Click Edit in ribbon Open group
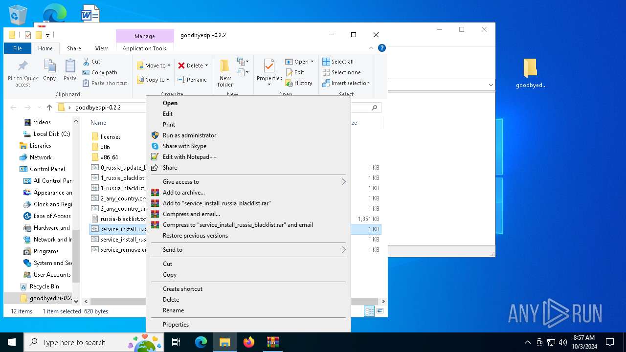Image resolution: width=626 pixels, height=352 pixels. coord(295,72)
